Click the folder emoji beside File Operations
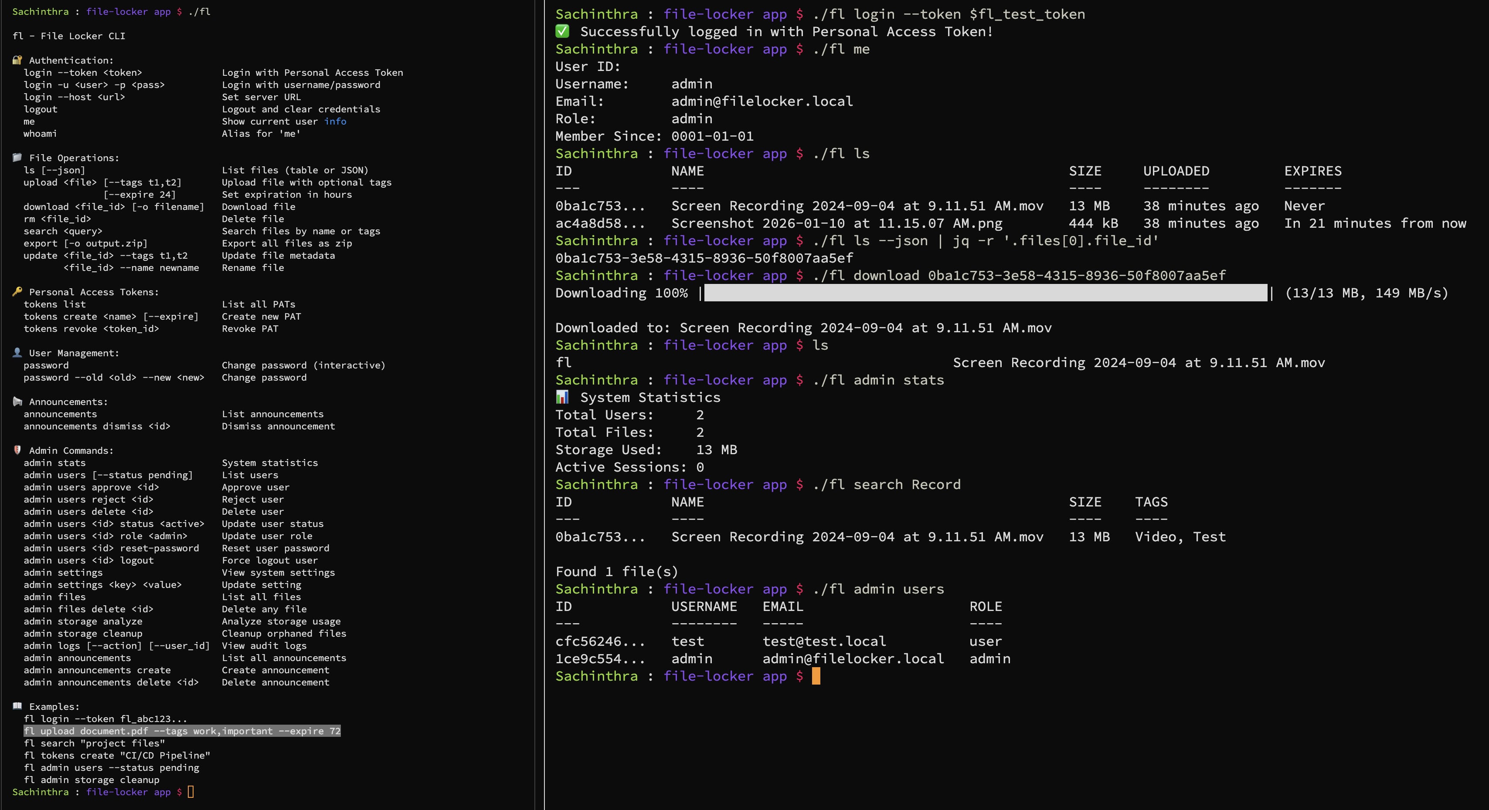Viewport: 1489px width, 810px height. click(17, 158)
